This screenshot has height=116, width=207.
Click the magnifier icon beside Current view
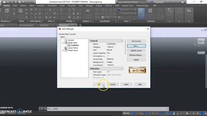click(x=66, y=40)
